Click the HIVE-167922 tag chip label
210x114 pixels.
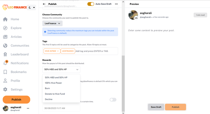click(51, 51)
